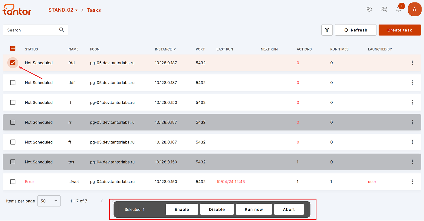Click pg-04.dev.tantorlabs.ru in tes row
This screenshot has height=221, width=424.
tap(112, 162)
